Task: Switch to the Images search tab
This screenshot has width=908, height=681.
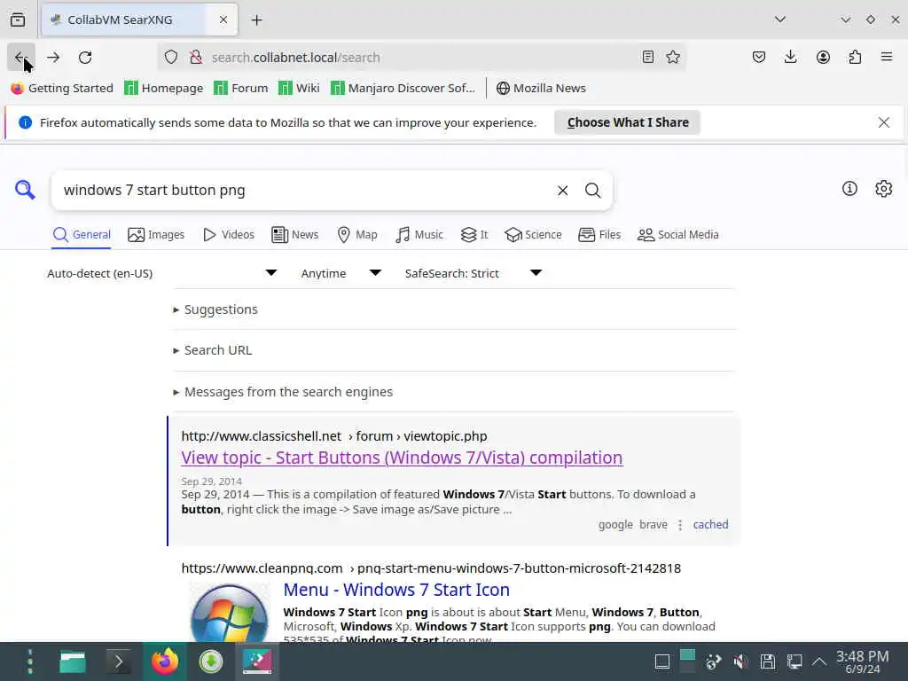Action: click(x=156, y=234)
